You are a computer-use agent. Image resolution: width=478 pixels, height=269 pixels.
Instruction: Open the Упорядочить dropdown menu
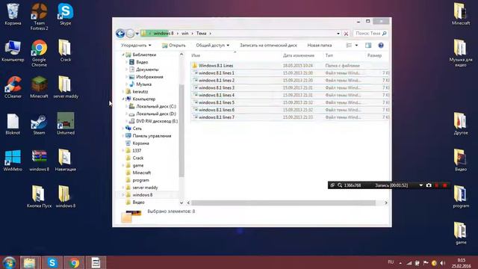pyautogui.click(x=136, y=45)
